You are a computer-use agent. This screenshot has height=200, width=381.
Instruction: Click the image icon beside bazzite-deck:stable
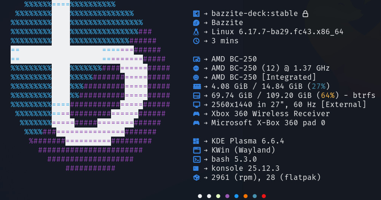(x=196, y=14)
